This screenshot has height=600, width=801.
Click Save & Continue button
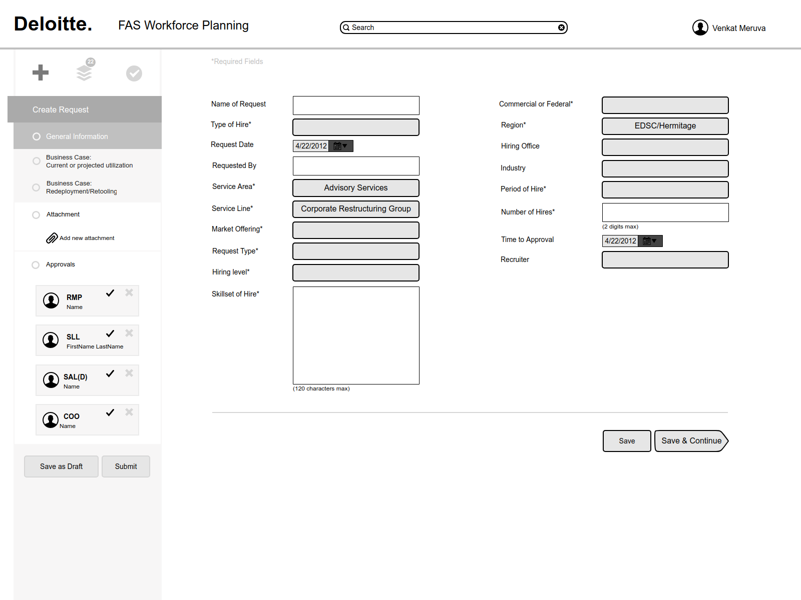pos(691,441)
